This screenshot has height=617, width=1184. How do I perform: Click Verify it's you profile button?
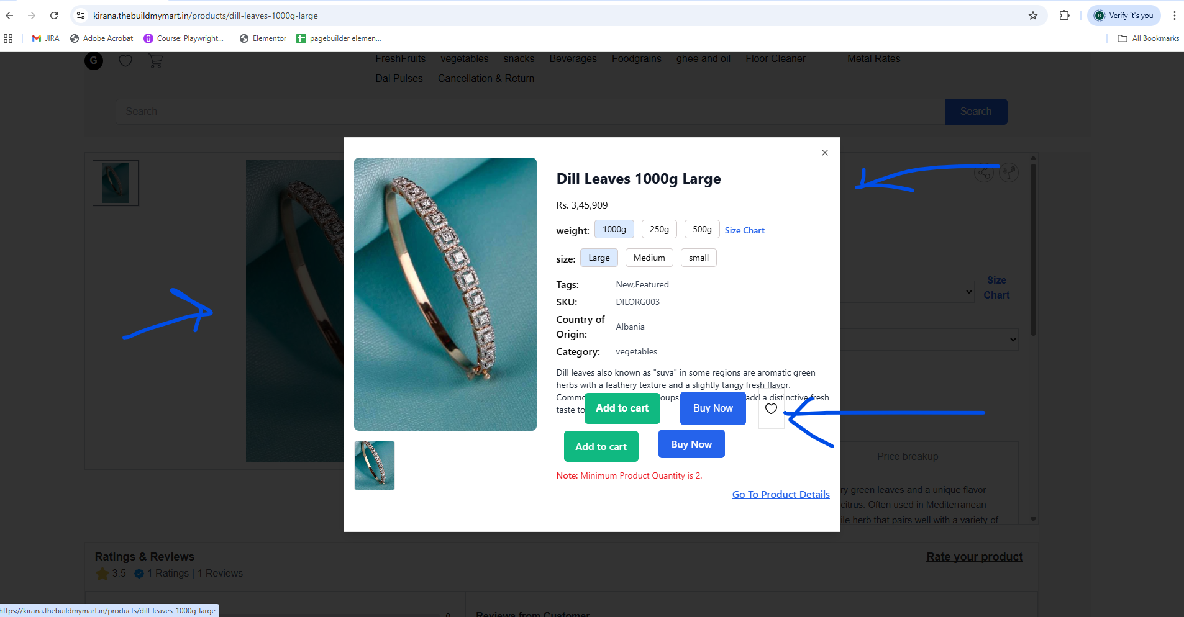tap(1124, 16)
